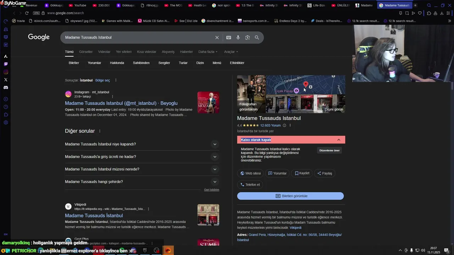Click the 'Bölge seç' link
This screenshot has width=454, height=255.
(103, 80)
